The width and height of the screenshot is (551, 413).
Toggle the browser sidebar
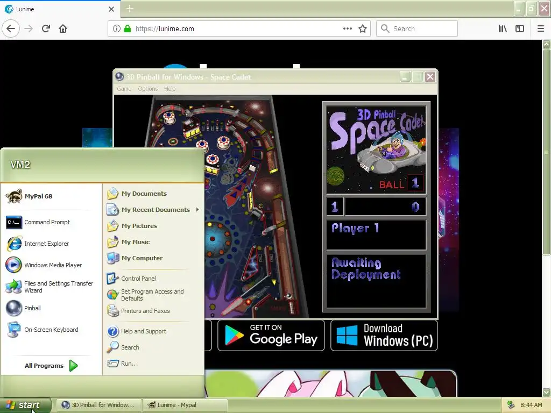point(520,29)
